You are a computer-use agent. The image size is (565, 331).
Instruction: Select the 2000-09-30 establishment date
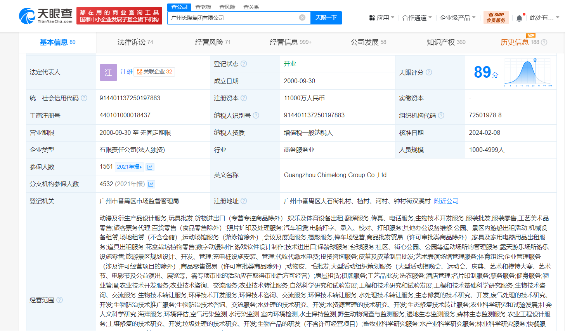click(300, 81)
